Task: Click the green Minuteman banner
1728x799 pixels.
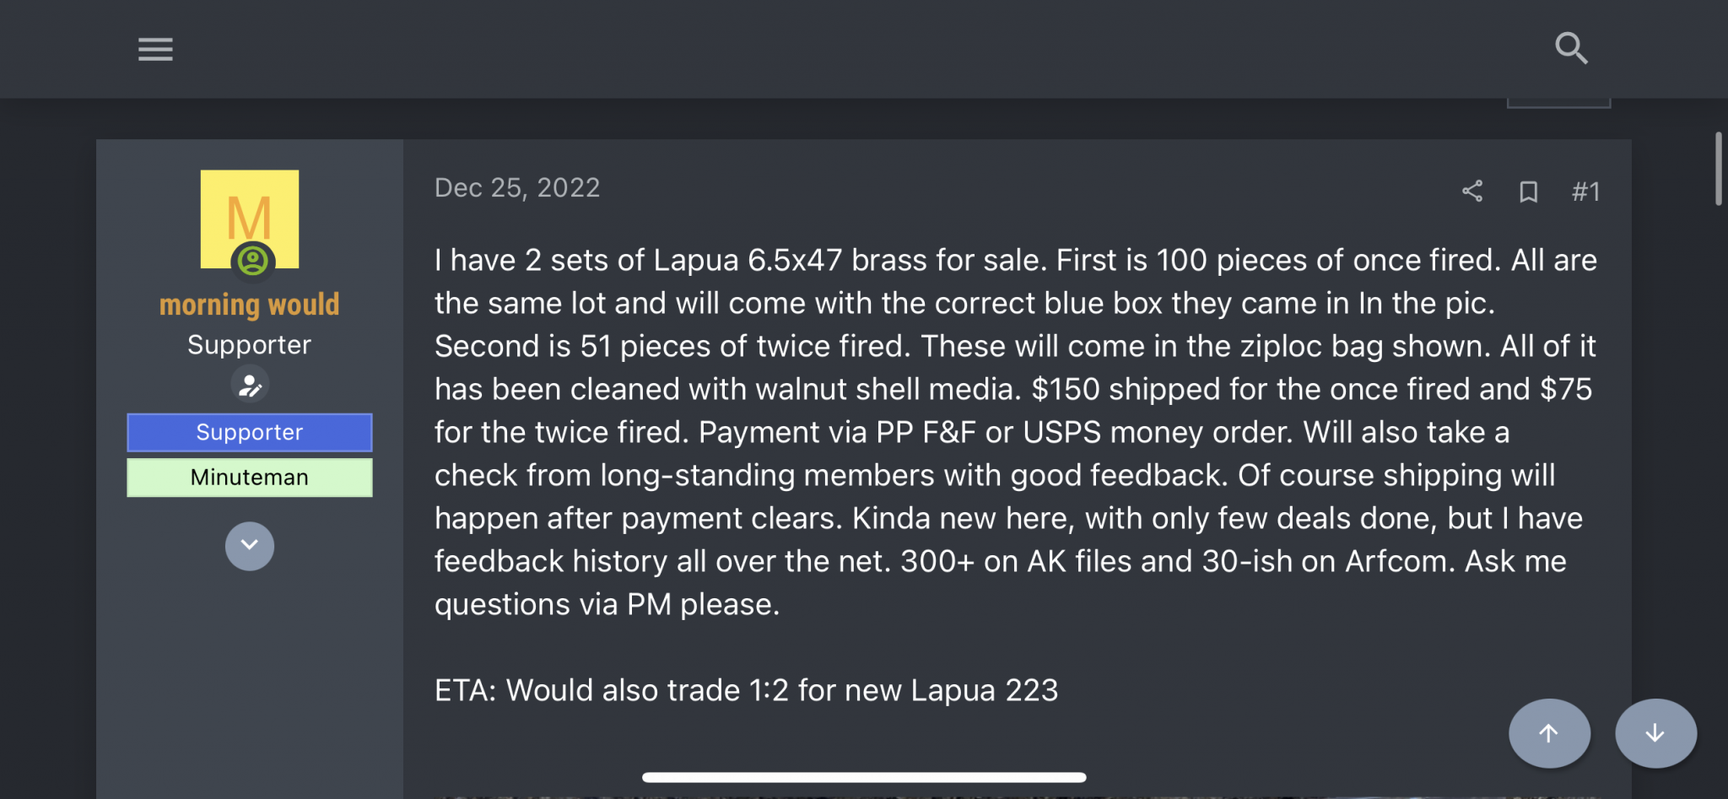Action: pyautogui.click(x=250, y=477)
